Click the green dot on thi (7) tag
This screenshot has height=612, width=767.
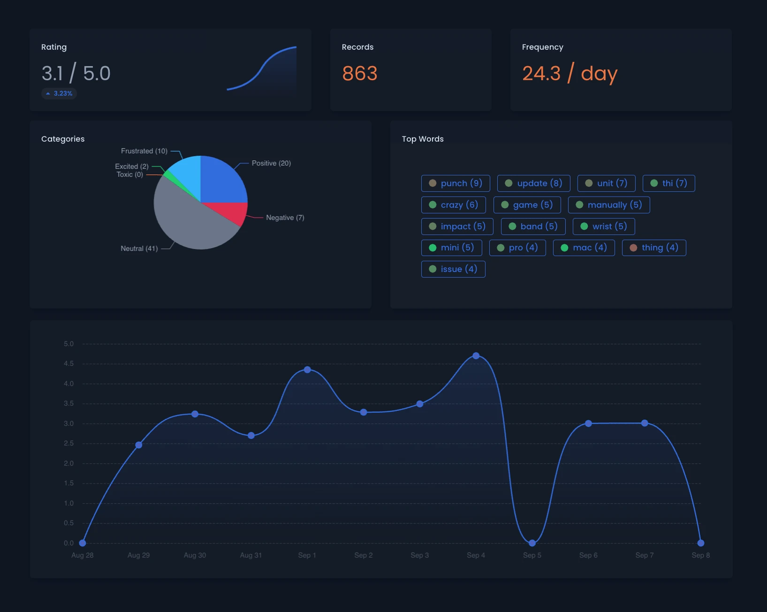pos(654,183)
